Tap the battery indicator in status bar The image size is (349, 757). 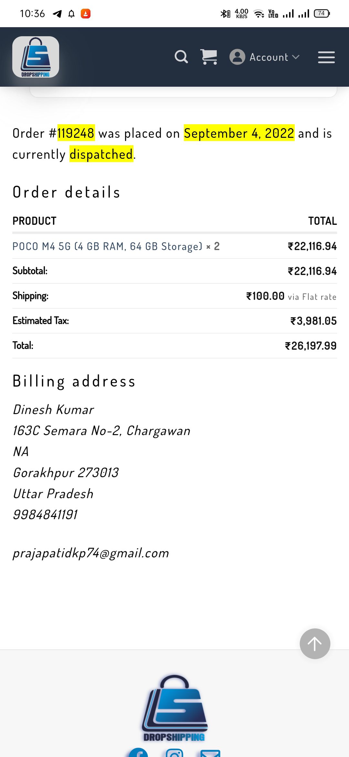click(322, 14)
